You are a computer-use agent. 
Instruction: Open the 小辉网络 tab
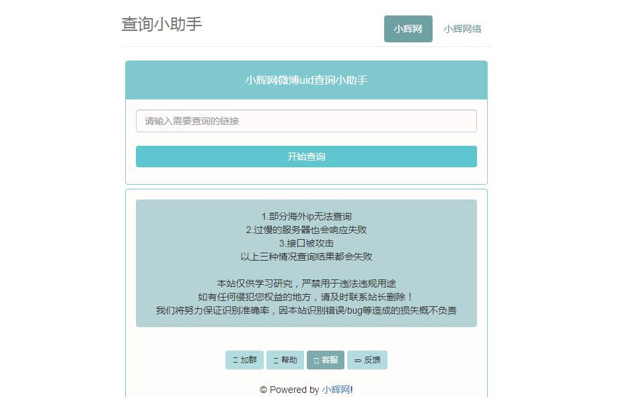click(462, 29)
